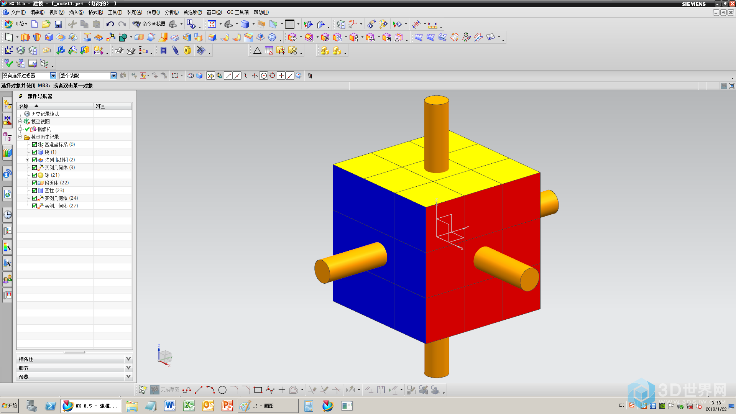This screenshot has width=736, height=414.
Task: Click the Fit view icon
Action: [x=212, y=24]
